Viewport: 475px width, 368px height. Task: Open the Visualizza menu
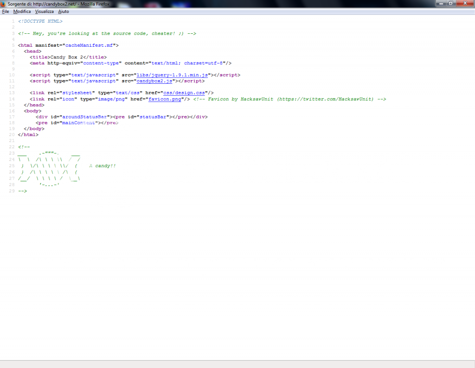coord(45,11)
